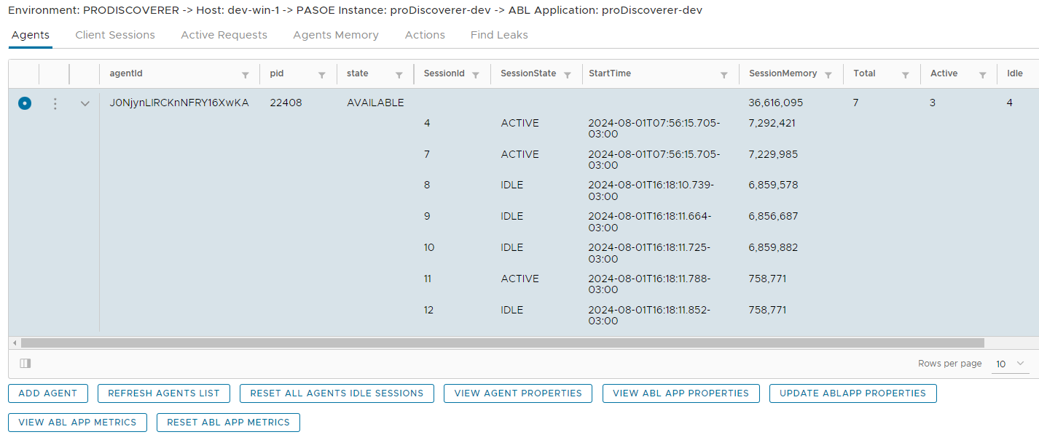1039x440 pixels.
Task: Click the ADD AGENT button
Action: pos(47,393)
